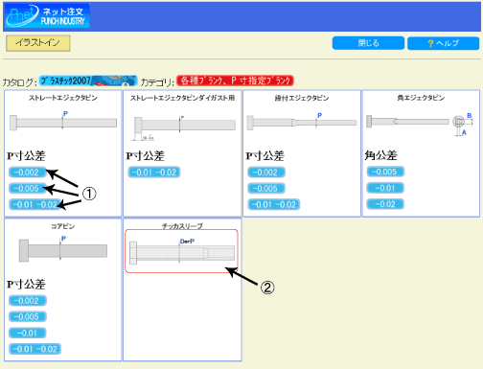The image size is (483, 369).
Task: Select -0.002 tolerance for 段付エジェクタピン
Action: (266, 173)
